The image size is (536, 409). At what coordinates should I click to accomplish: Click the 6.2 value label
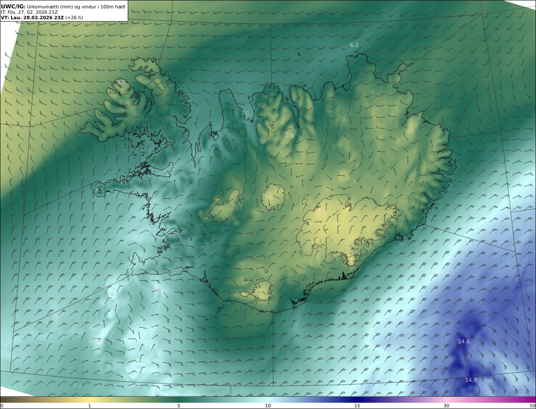pos(354,45)
